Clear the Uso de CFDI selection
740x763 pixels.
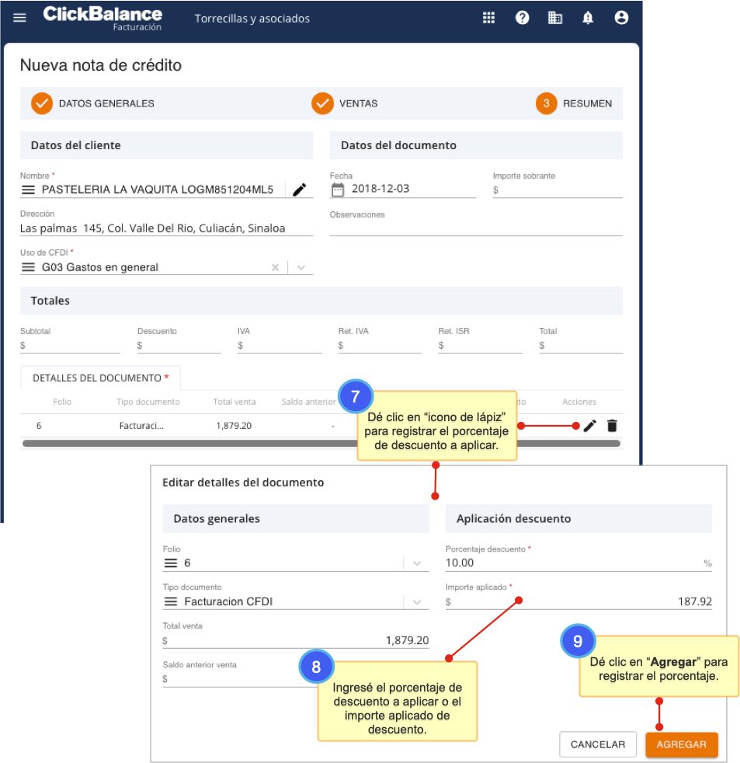(x=275, y=267)
